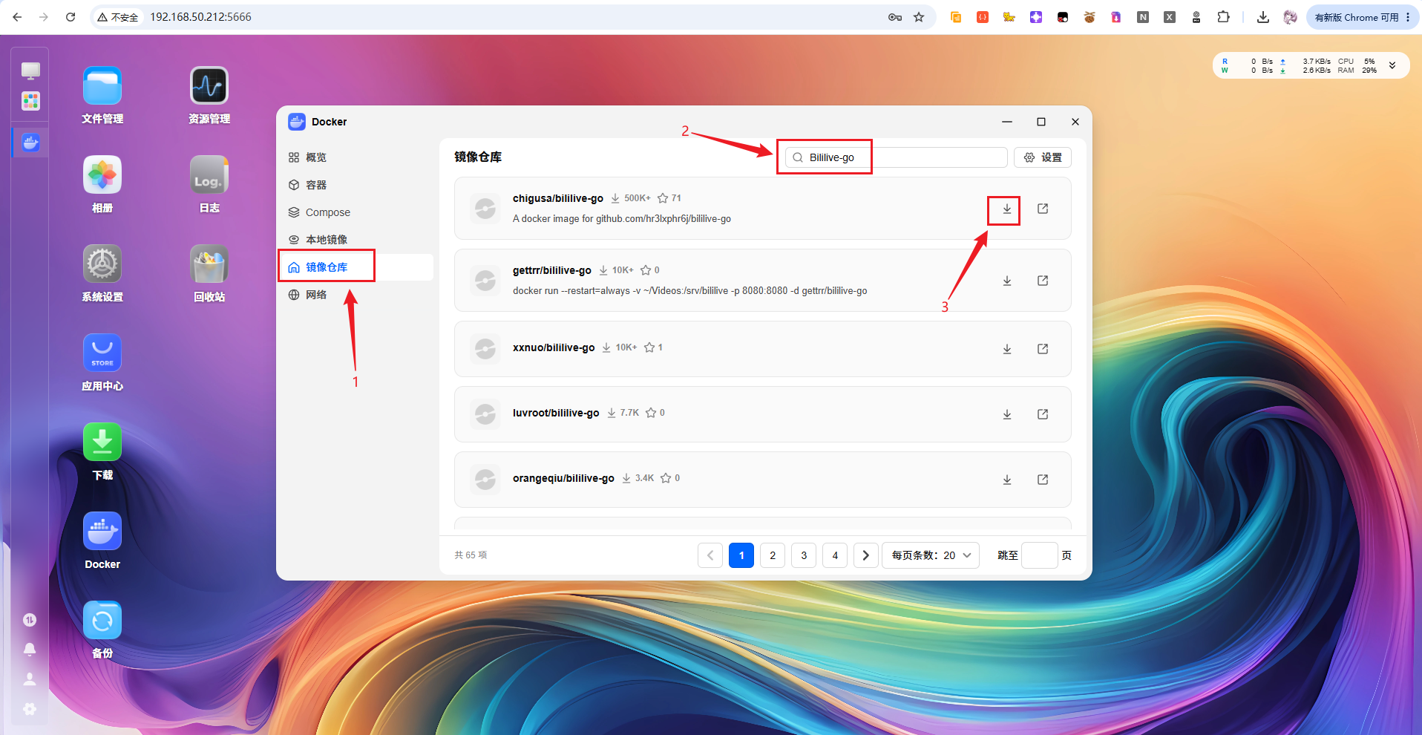1422x735 pixels.
Task: Open the 下载 desktop app
Action: coord(102,442)
